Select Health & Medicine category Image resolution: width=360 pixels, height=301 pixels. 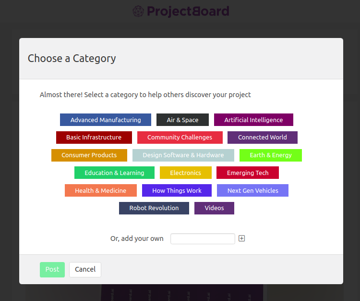101,190
